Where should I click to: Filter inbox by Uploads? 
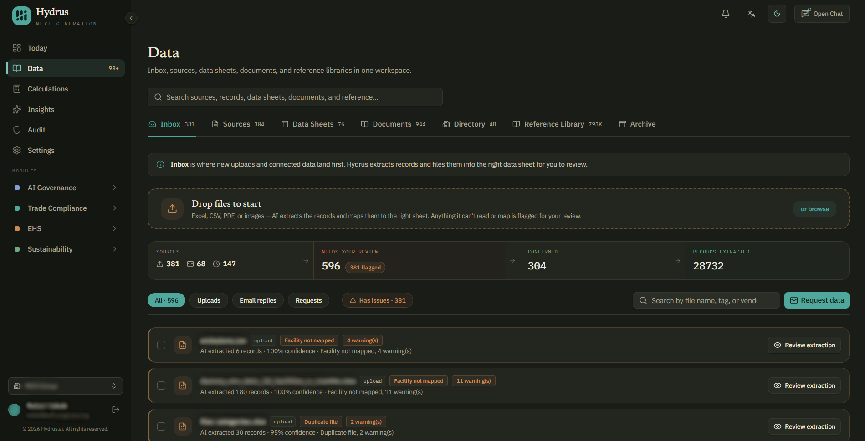[209, 300]
